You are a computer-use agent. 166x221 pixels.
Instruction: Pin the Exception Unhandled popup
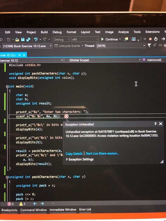[156, 124]
